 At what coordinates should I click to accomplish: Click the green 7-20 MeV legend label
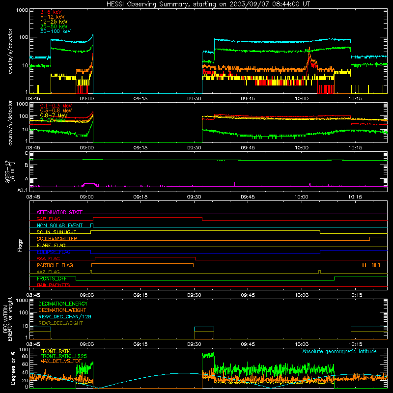(x=53, y=120)
